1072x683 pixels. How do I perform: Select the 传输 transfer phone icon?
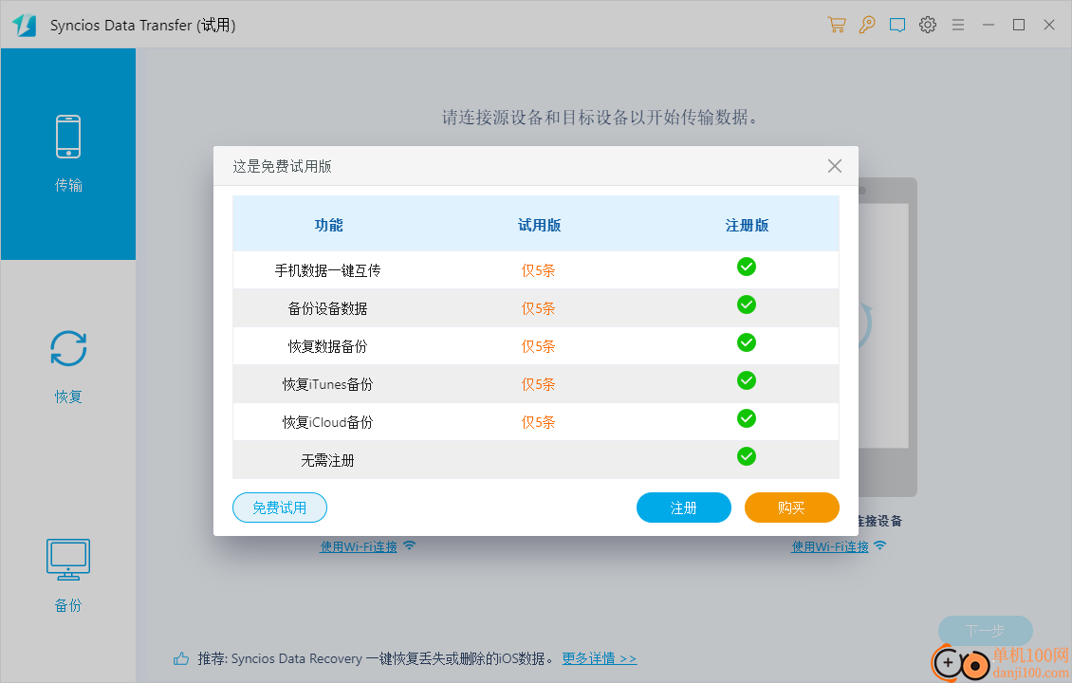[68, 136]
